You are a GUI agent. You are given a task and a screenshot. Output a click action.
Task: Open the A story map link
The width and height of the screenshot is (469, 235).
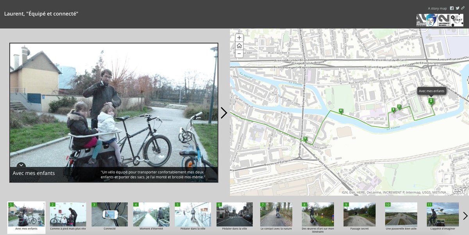coord(437,8)
